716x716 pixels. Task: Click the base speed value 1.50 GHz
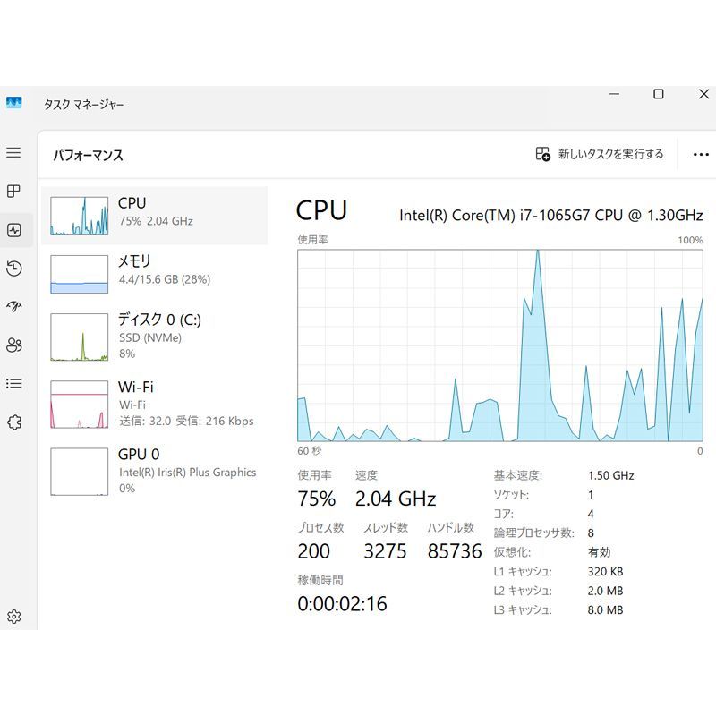click(610, 475)
